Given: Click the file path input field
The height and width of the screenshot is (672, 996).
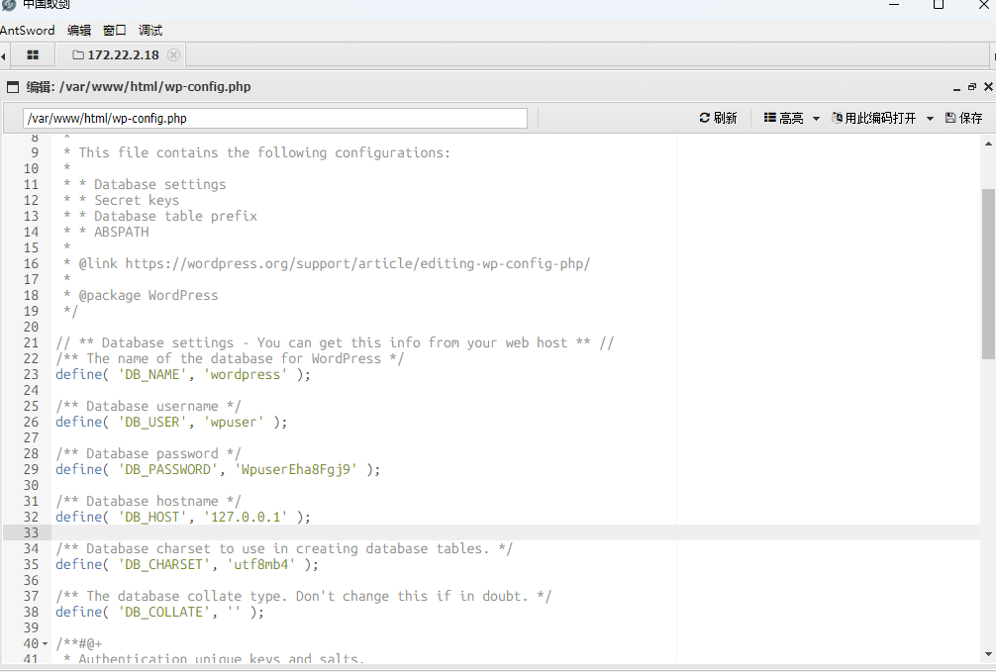Looking at the screenshot, I should 275,119.
